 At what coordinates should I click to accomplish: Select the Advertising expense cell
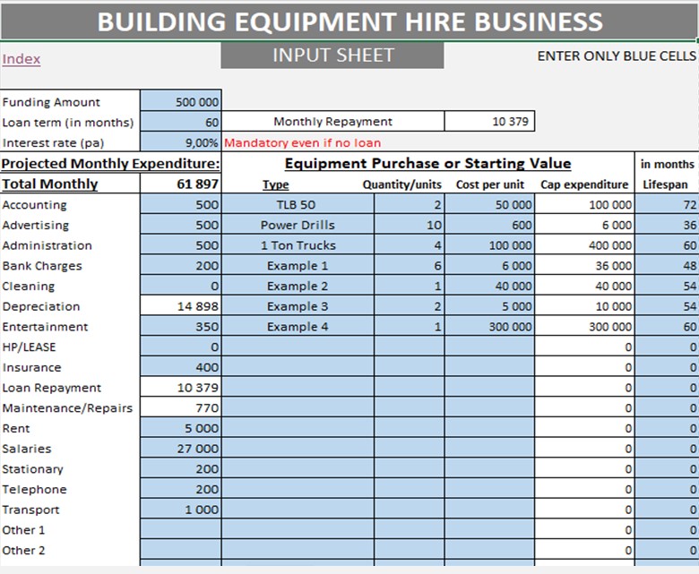pos(181,225)
